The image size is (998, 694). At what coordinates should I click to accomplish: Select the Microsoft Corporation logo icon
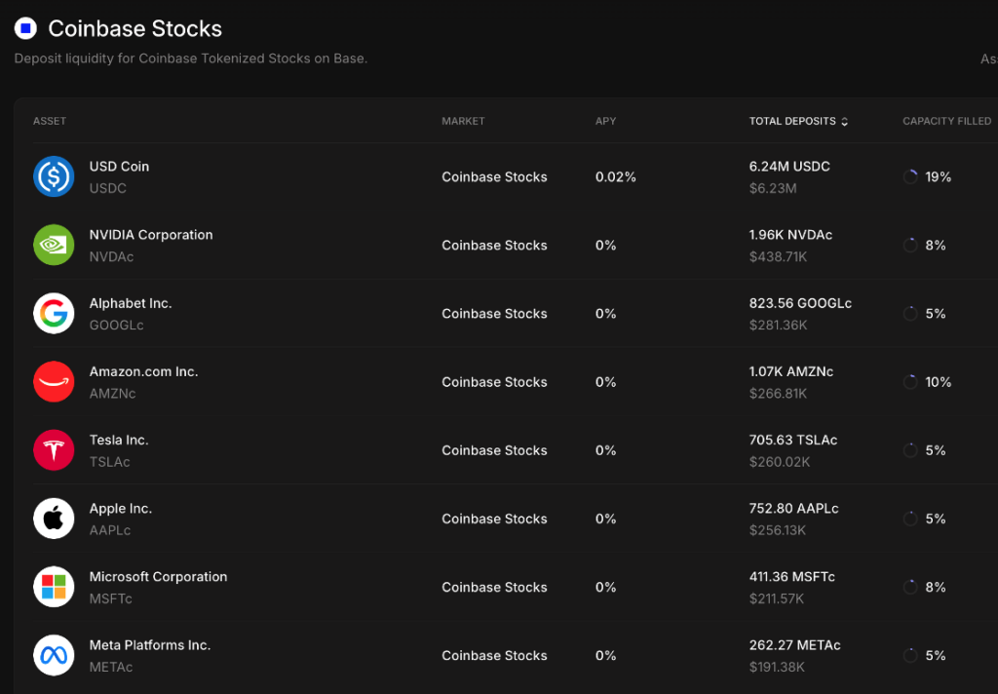click(x=54, y=587)
